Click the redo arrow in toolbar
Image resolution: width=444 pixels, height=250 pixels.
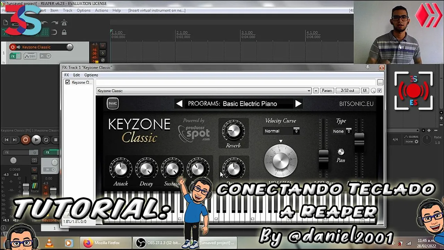54,23
